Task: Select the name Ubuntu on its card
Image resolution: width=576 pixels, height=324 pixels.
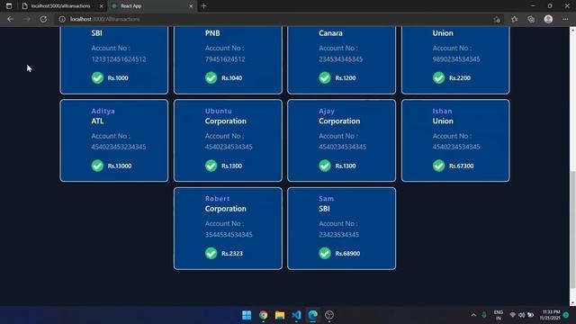Action: pos(219,111)
